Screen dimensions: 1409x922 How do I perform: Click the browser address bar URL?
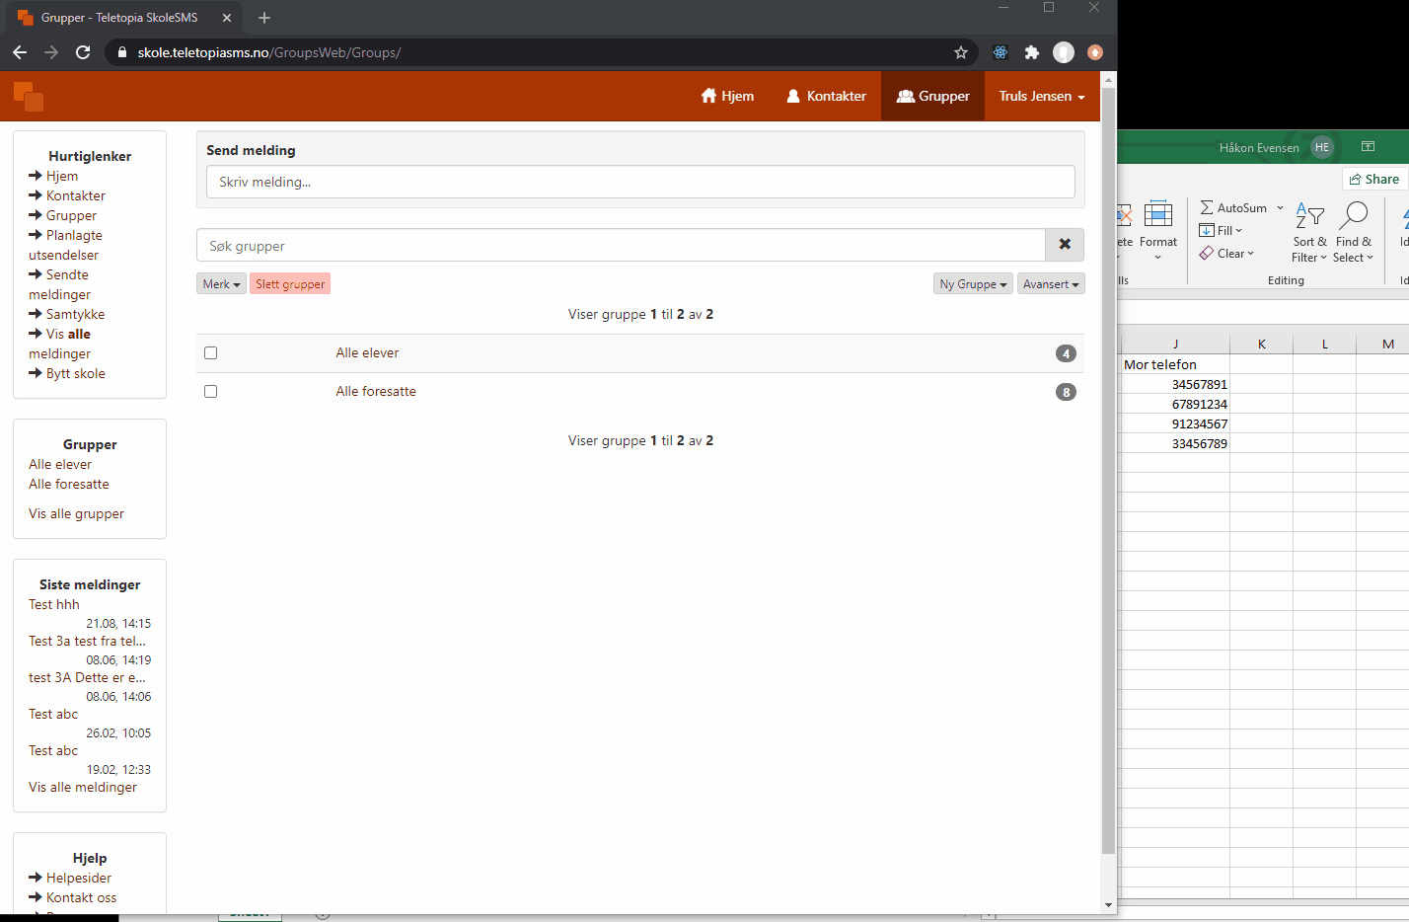268,52
